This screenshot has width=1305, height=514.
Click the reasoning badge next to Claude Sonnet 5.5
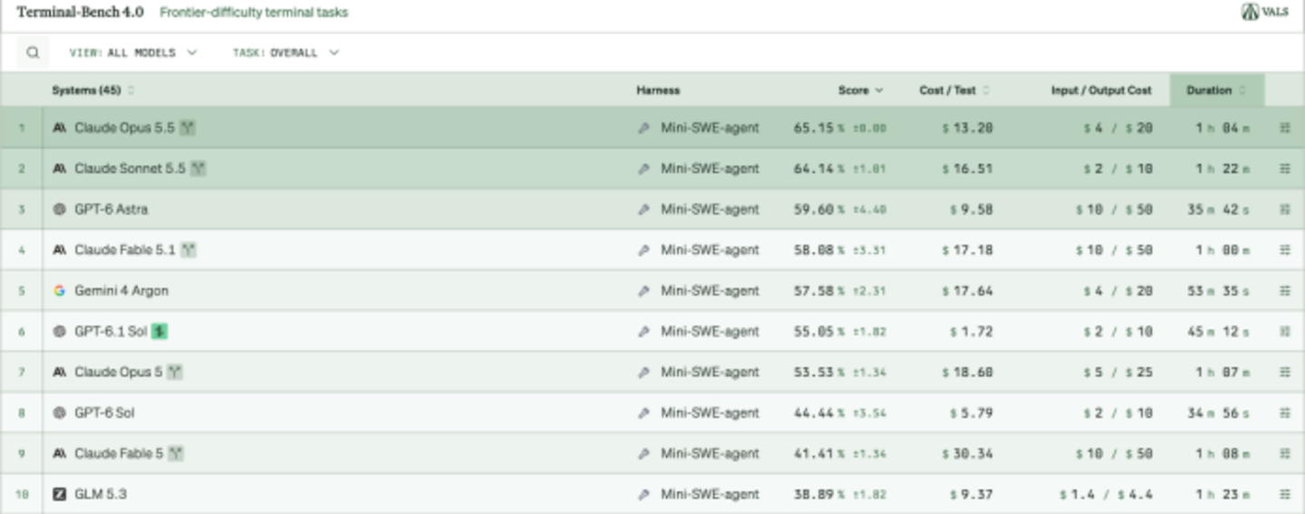click(198, 168)
